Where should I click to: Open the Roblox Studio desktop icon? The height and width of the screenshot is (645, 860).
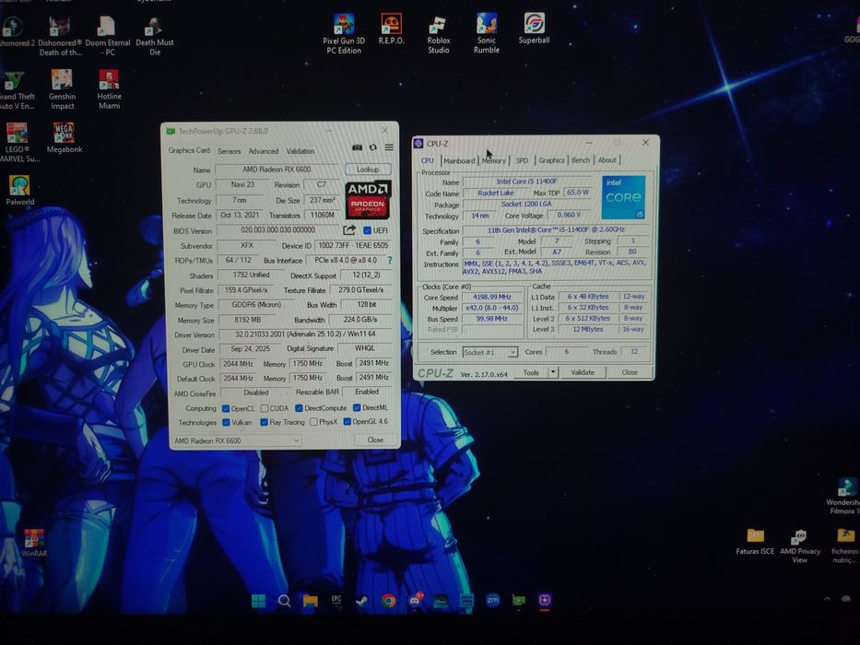438,34
